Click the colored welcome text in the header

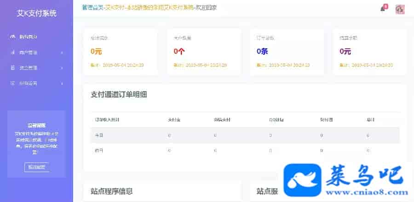coord(149,8)
